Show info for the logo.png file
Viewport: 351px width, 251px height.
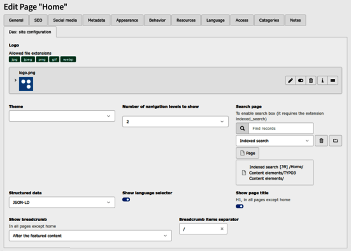coord(322,81)
